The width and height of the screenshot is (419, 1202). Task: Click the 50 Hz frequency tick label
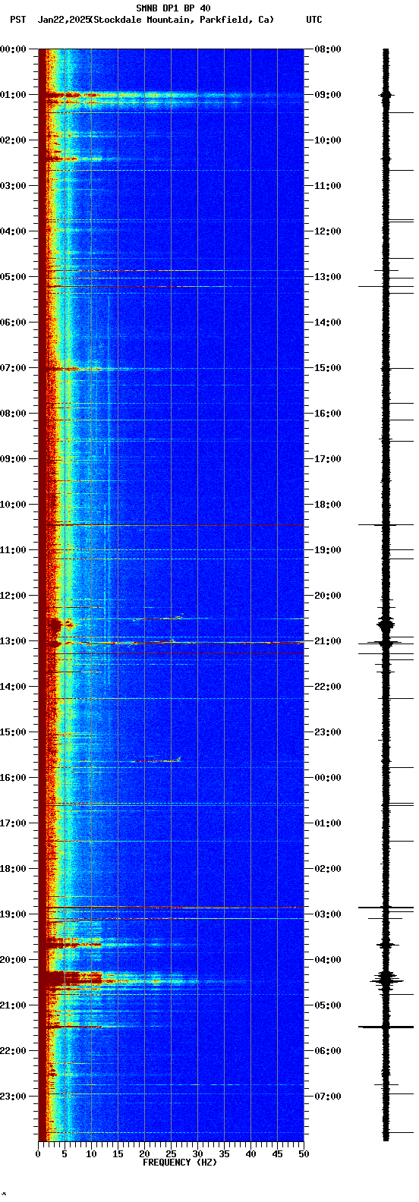(304, 1154)
